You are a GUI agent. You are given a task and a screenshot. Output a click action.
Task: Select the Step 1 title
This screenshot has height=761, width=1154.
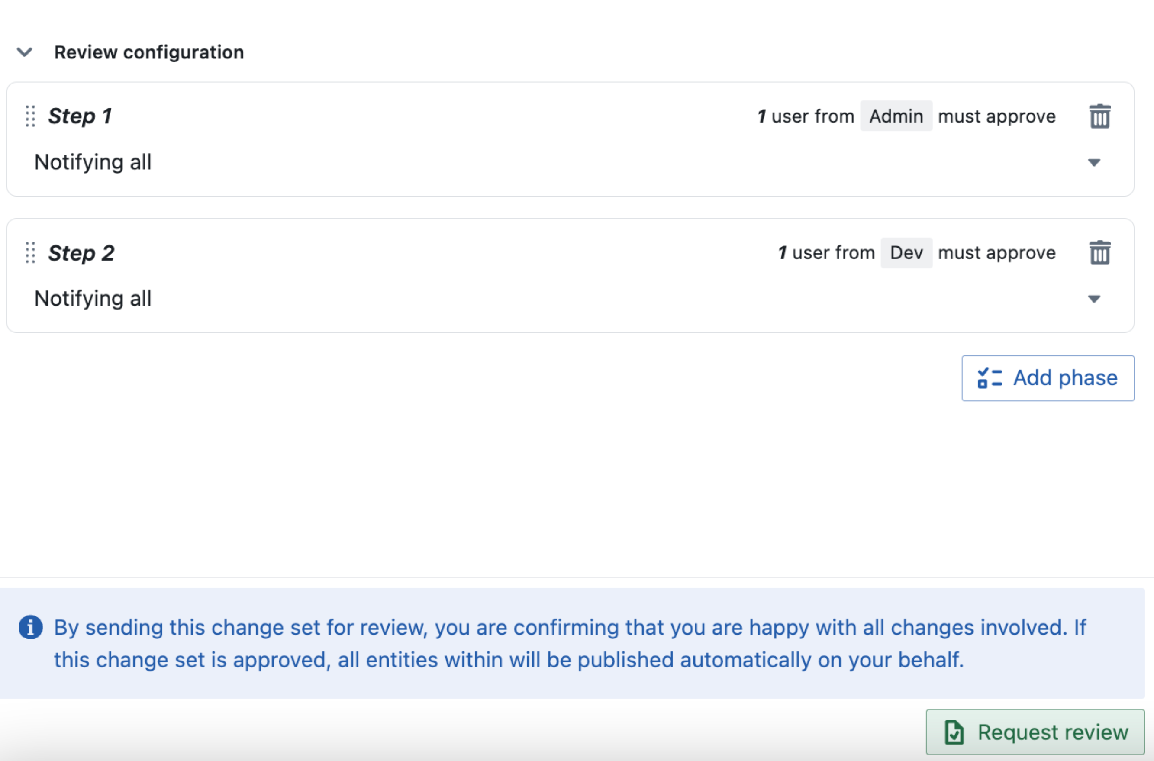pyautogui.click(x=80, y=116)
